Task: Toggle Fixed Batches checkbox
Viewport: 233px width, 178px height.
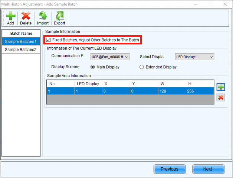Action: pos(48,40)
